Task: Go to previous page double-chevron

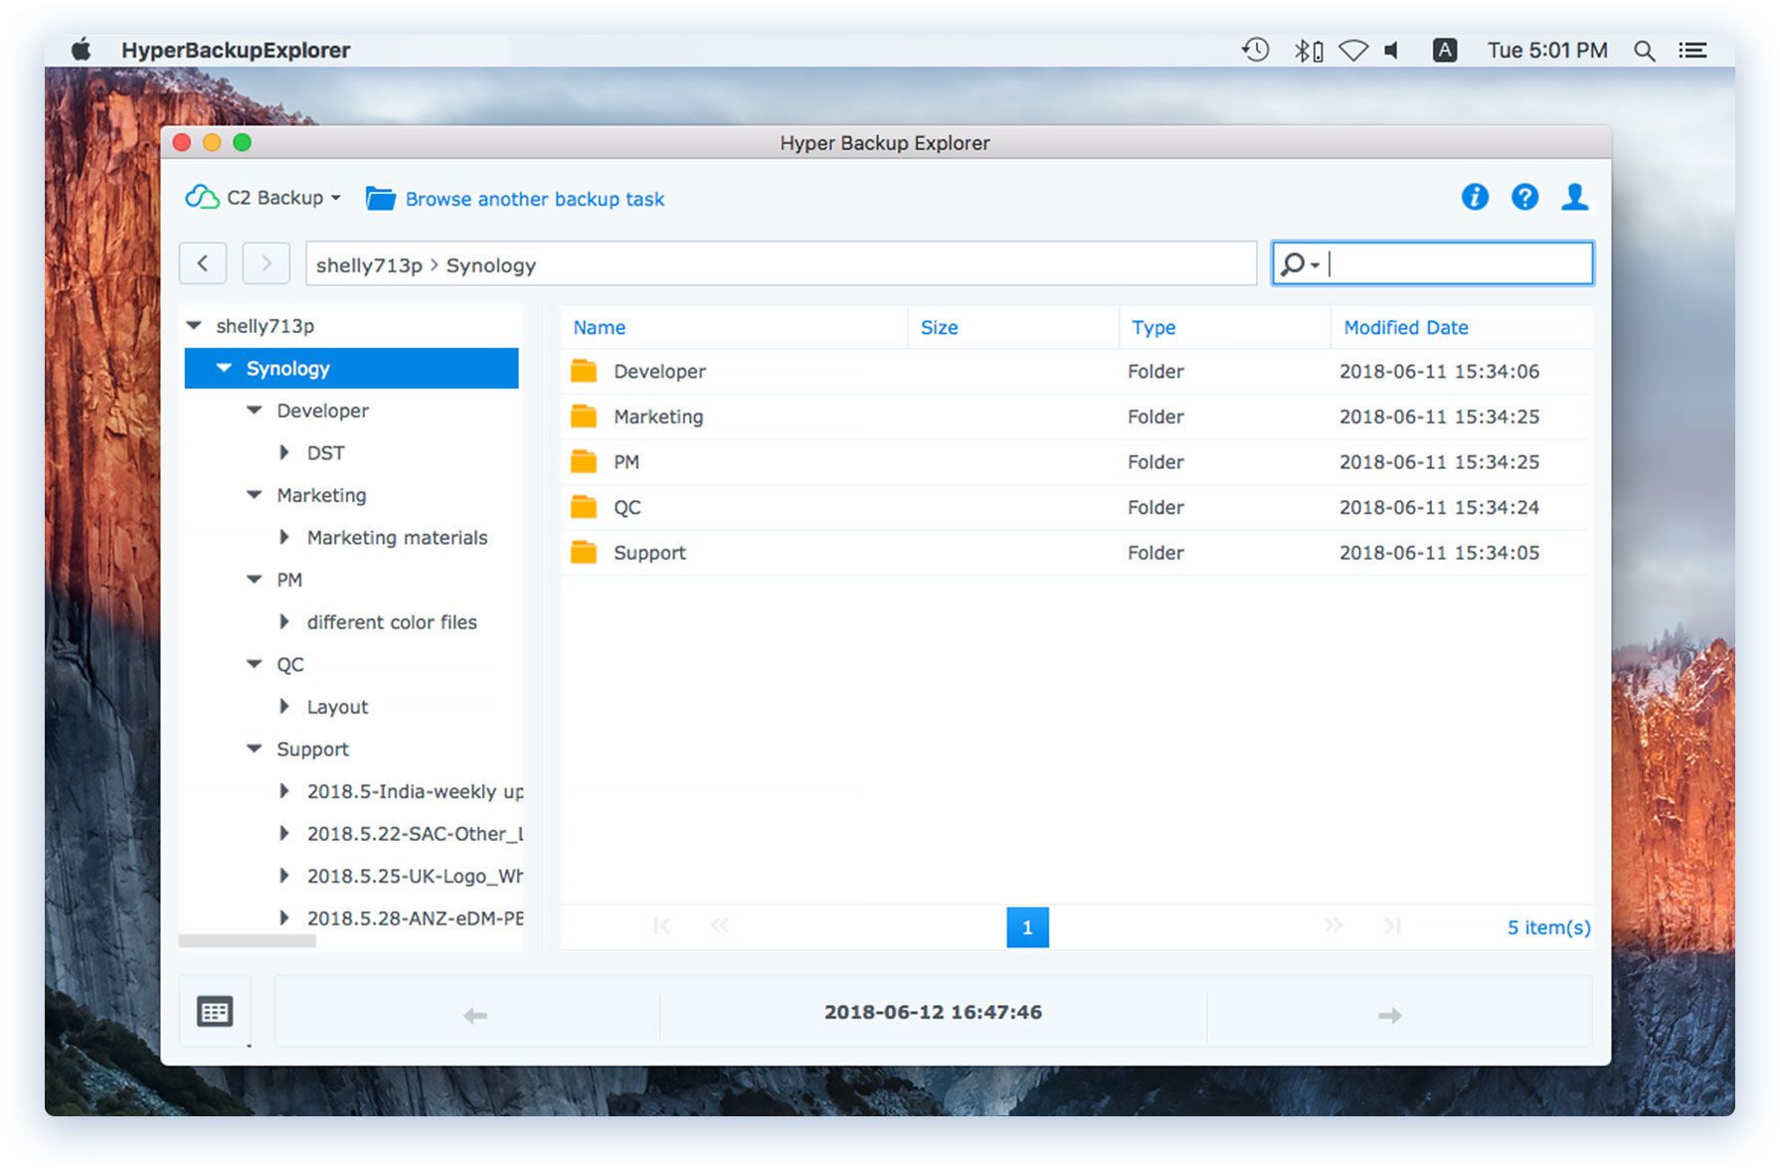Action: 719,925
